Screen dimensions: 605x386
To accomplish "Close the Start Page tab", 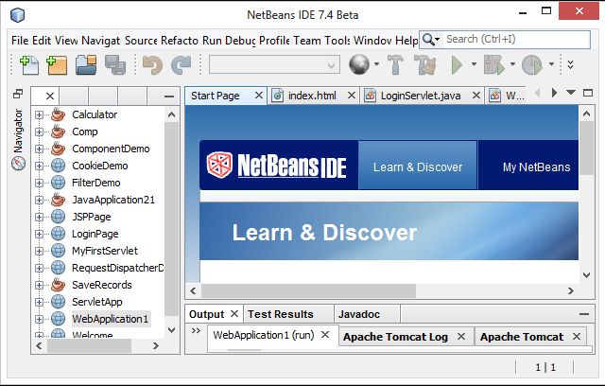I will pos(259,95).
